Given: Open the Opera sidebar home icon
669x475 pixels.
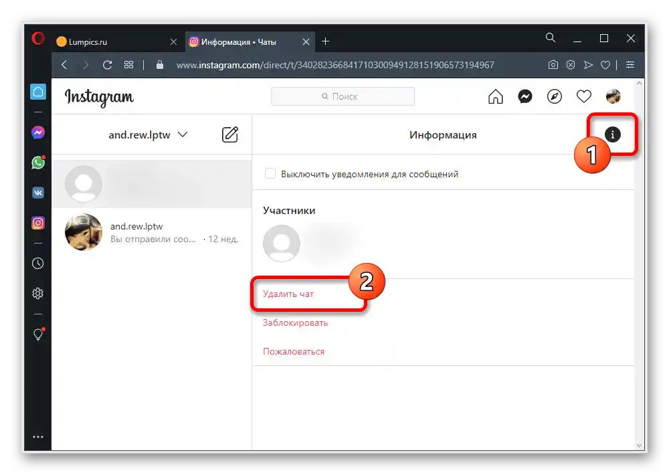Looking at the screenshot, I should click(x=38, y=92).
